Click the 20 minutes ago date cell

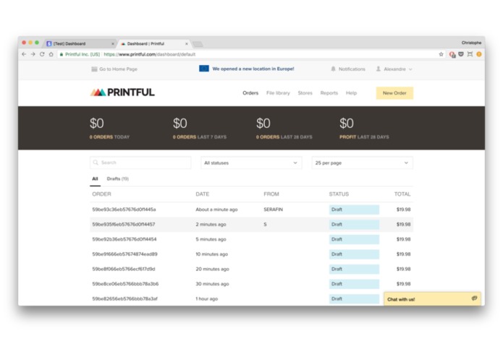212,270
